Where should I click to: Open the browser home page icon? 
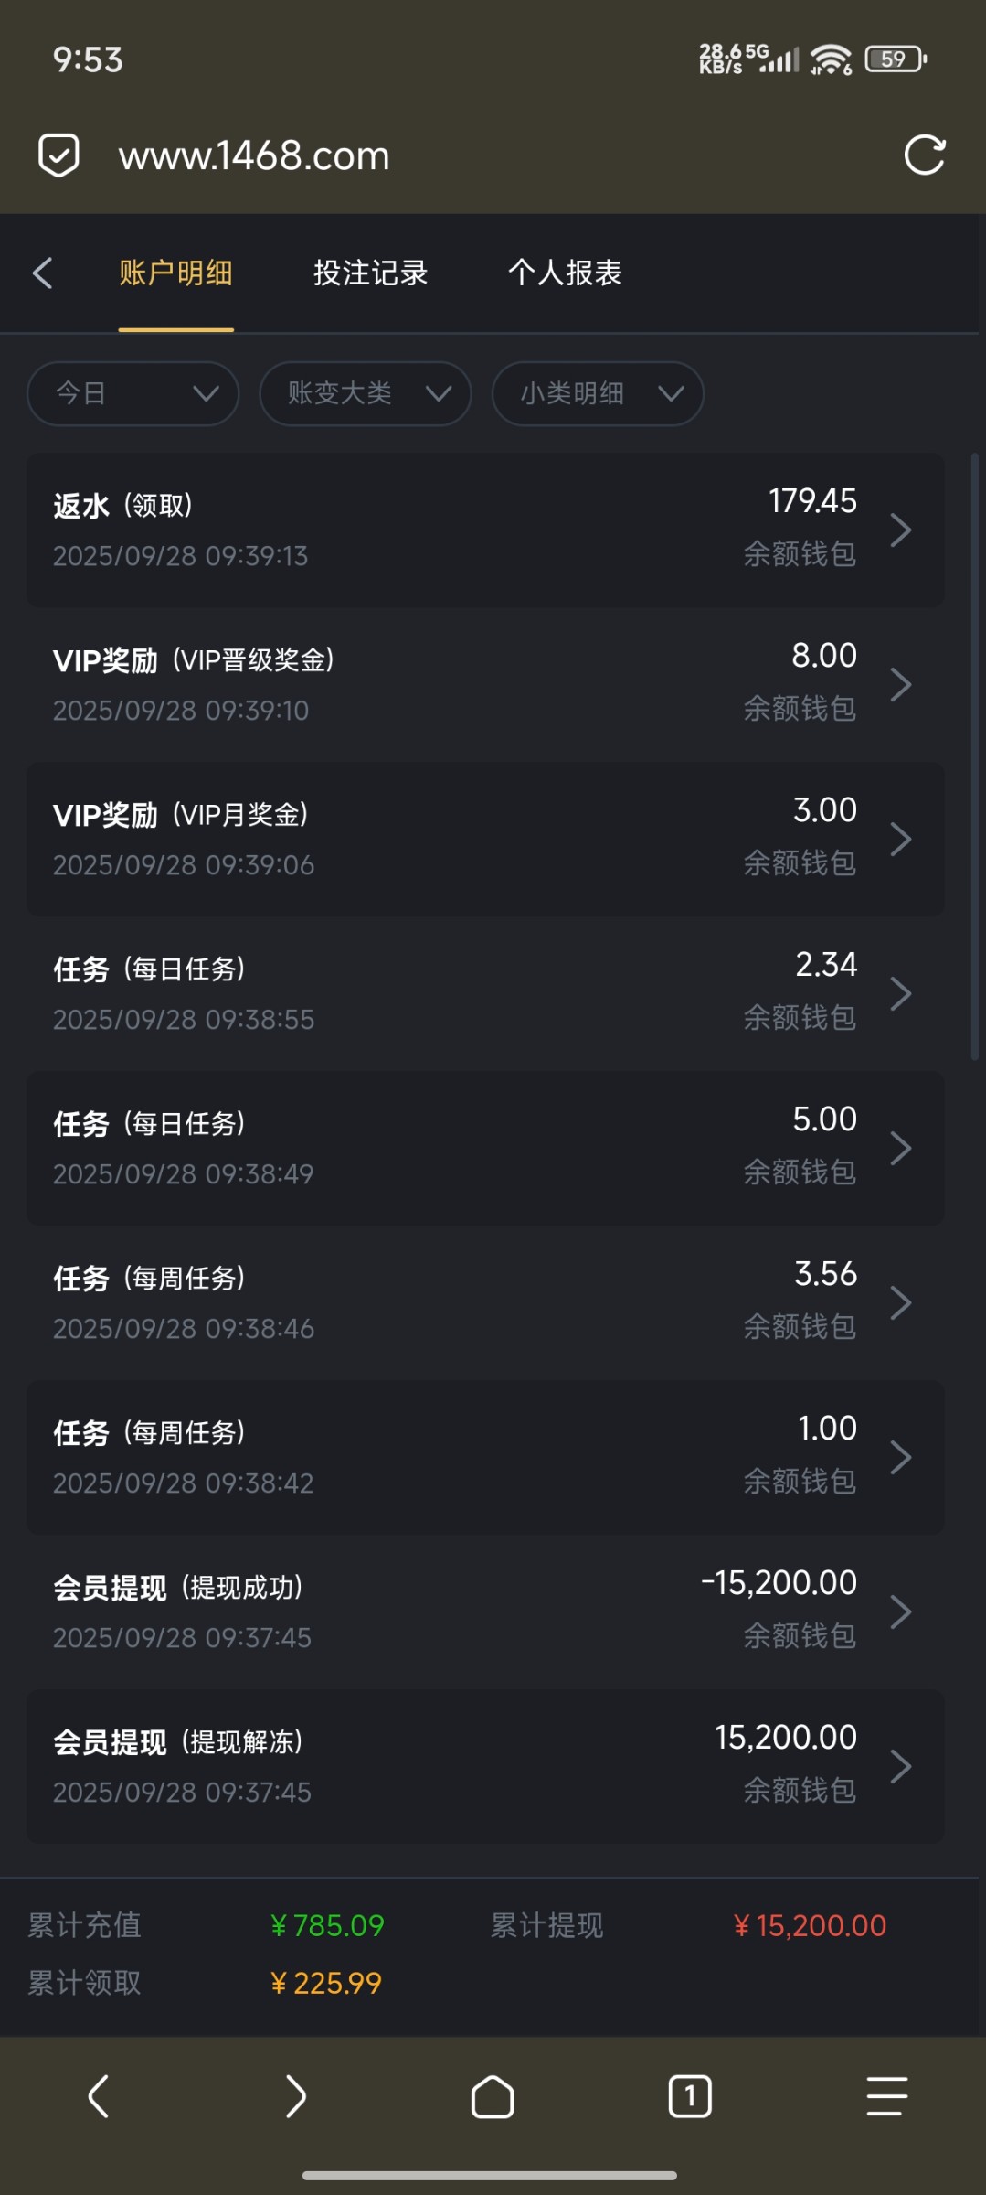point(493,2095)
